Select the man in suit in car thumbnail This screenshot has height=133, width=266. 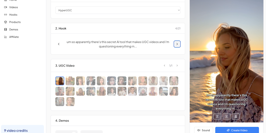coord(91,81)
